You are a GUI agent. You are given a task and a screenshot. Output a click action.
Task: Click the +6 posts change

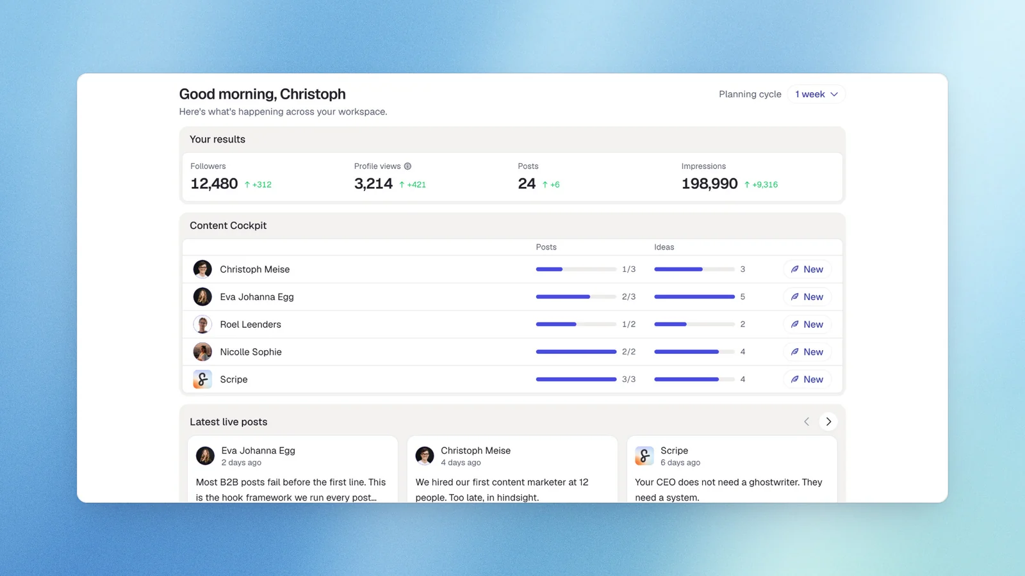point(551,184)
